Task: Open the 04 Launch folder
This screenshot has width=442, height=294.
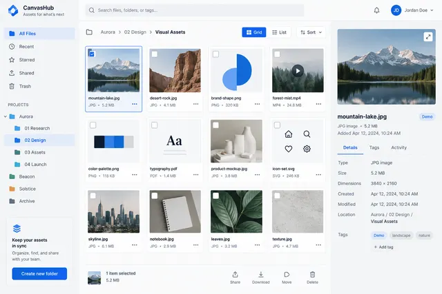Action: [x=39, y=165]
